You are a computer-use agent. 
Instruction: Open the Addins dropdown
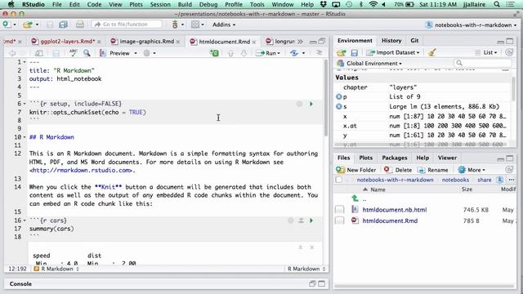(224, 24)
